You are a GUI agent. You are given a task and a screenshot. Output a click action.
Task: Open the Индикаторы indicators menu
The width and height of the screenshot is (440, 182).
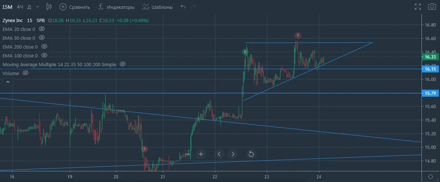pos(116,7)
